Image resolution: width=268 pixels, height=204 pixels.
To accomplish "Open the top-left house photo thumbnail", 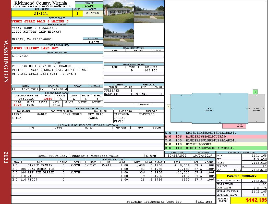I will 118,12.
